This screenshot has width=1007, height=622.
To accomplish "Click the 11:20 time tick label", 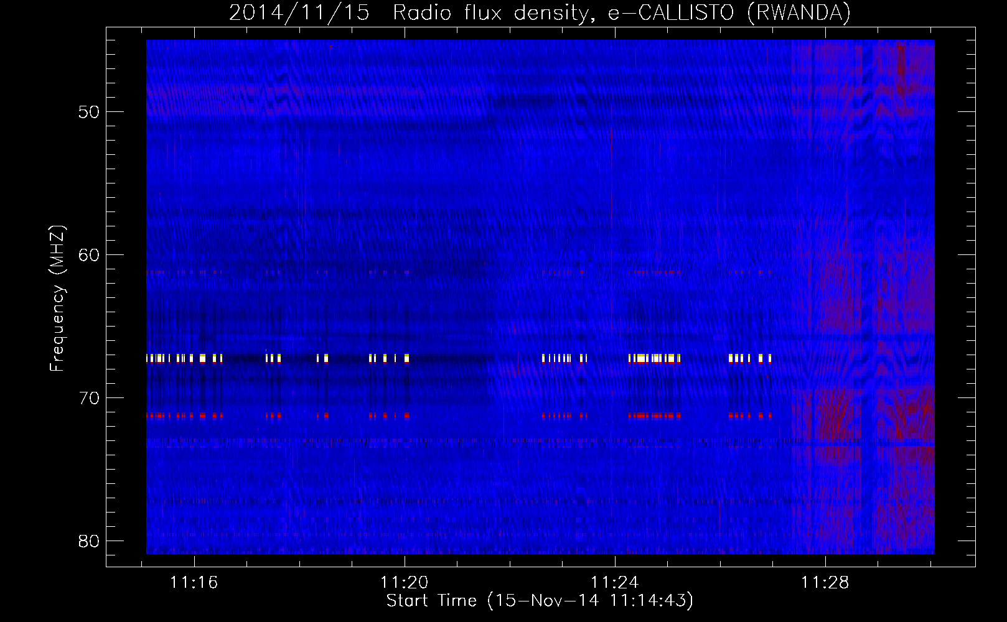I will 405,583.
